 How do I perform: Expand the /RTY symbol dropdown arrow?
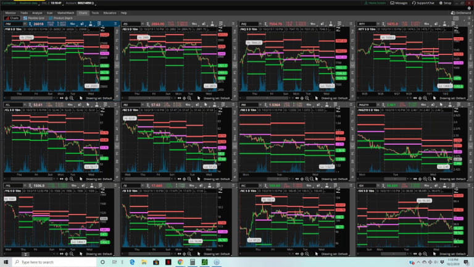point(378,24)
